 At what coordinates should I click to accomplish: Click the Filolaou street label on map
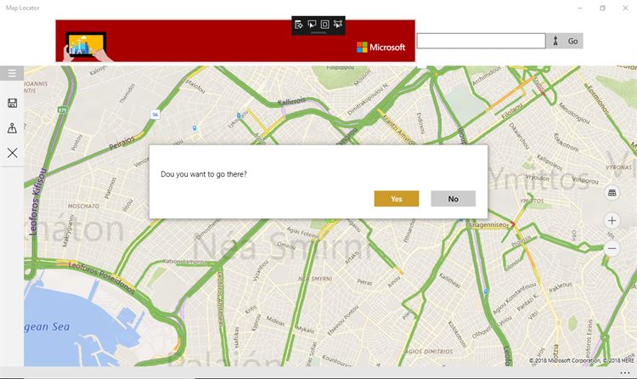click(x=512, y=111)
